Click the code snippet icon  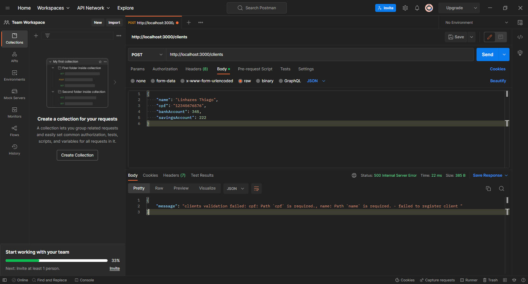pos(520,37)
